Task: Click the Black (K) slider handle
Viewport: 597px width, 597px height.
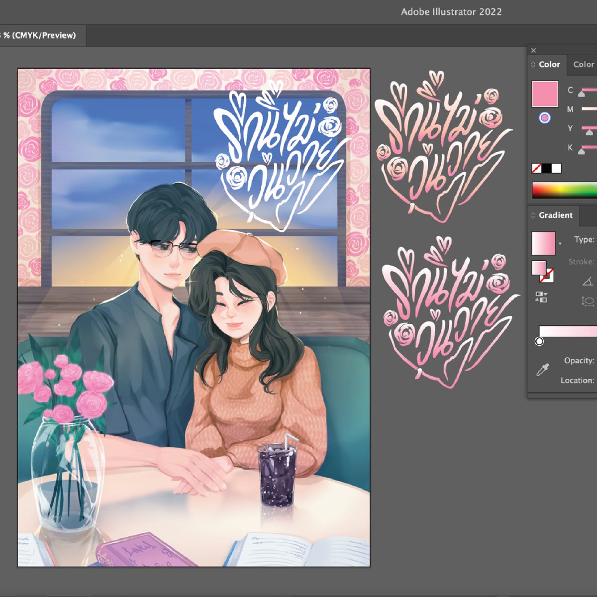Action: point(581,151)
